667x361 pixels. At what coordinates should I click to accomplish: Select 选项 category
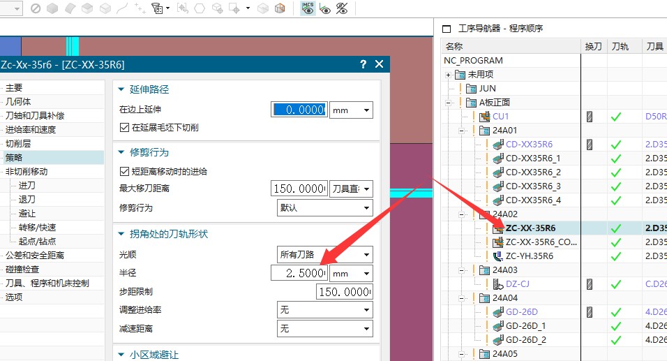pyautogui.click(x=14, y=297)
